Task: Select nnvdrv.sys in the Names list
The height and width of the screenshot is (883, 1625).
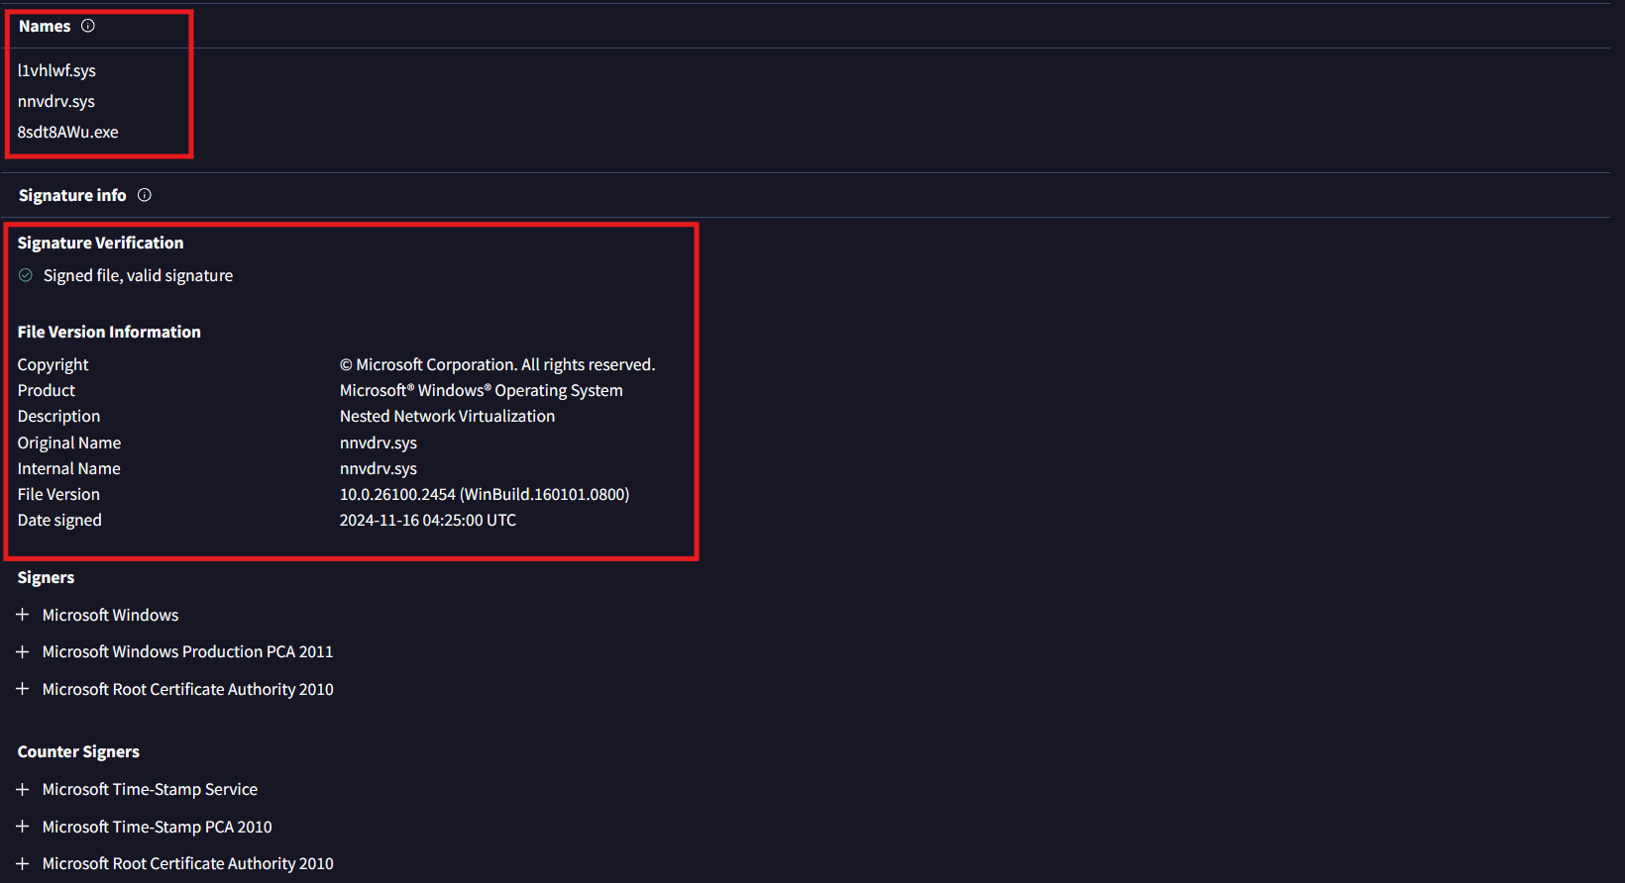Action: 56,101
